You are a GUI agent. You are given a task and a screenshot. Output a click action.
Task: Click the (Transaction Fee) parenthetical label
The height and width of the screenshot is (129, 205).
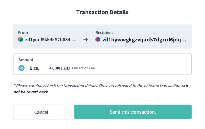(82, 68)
